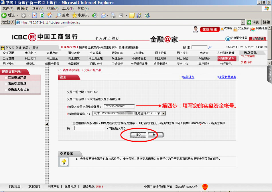Expand the Mail button dropdown arrow
This screenshot has height=192, width=272.
click(108, 15)
